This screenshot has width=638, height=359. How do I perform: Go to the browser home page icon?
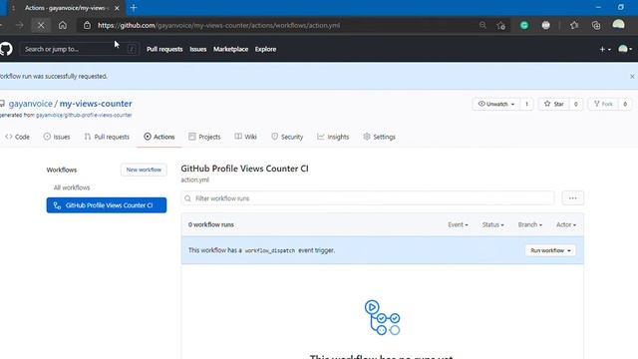pyautogui.click(x=63, y=25)
